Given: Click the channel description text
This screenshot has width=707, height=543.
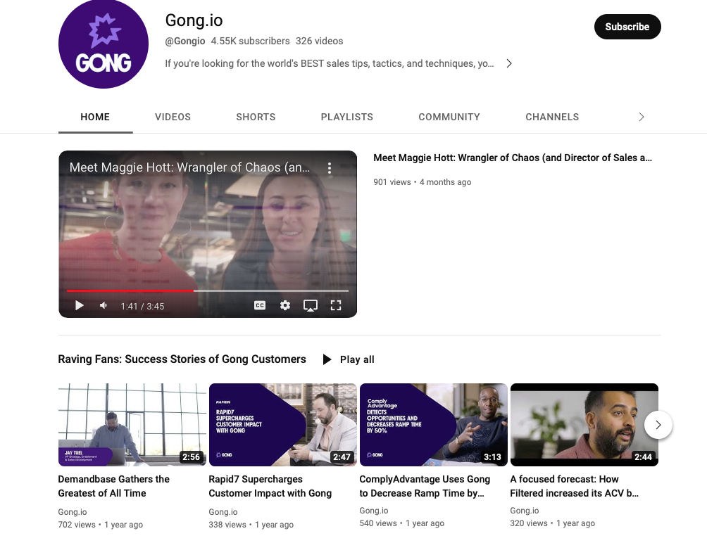Looking at the screenshot, I should [330, 63].
